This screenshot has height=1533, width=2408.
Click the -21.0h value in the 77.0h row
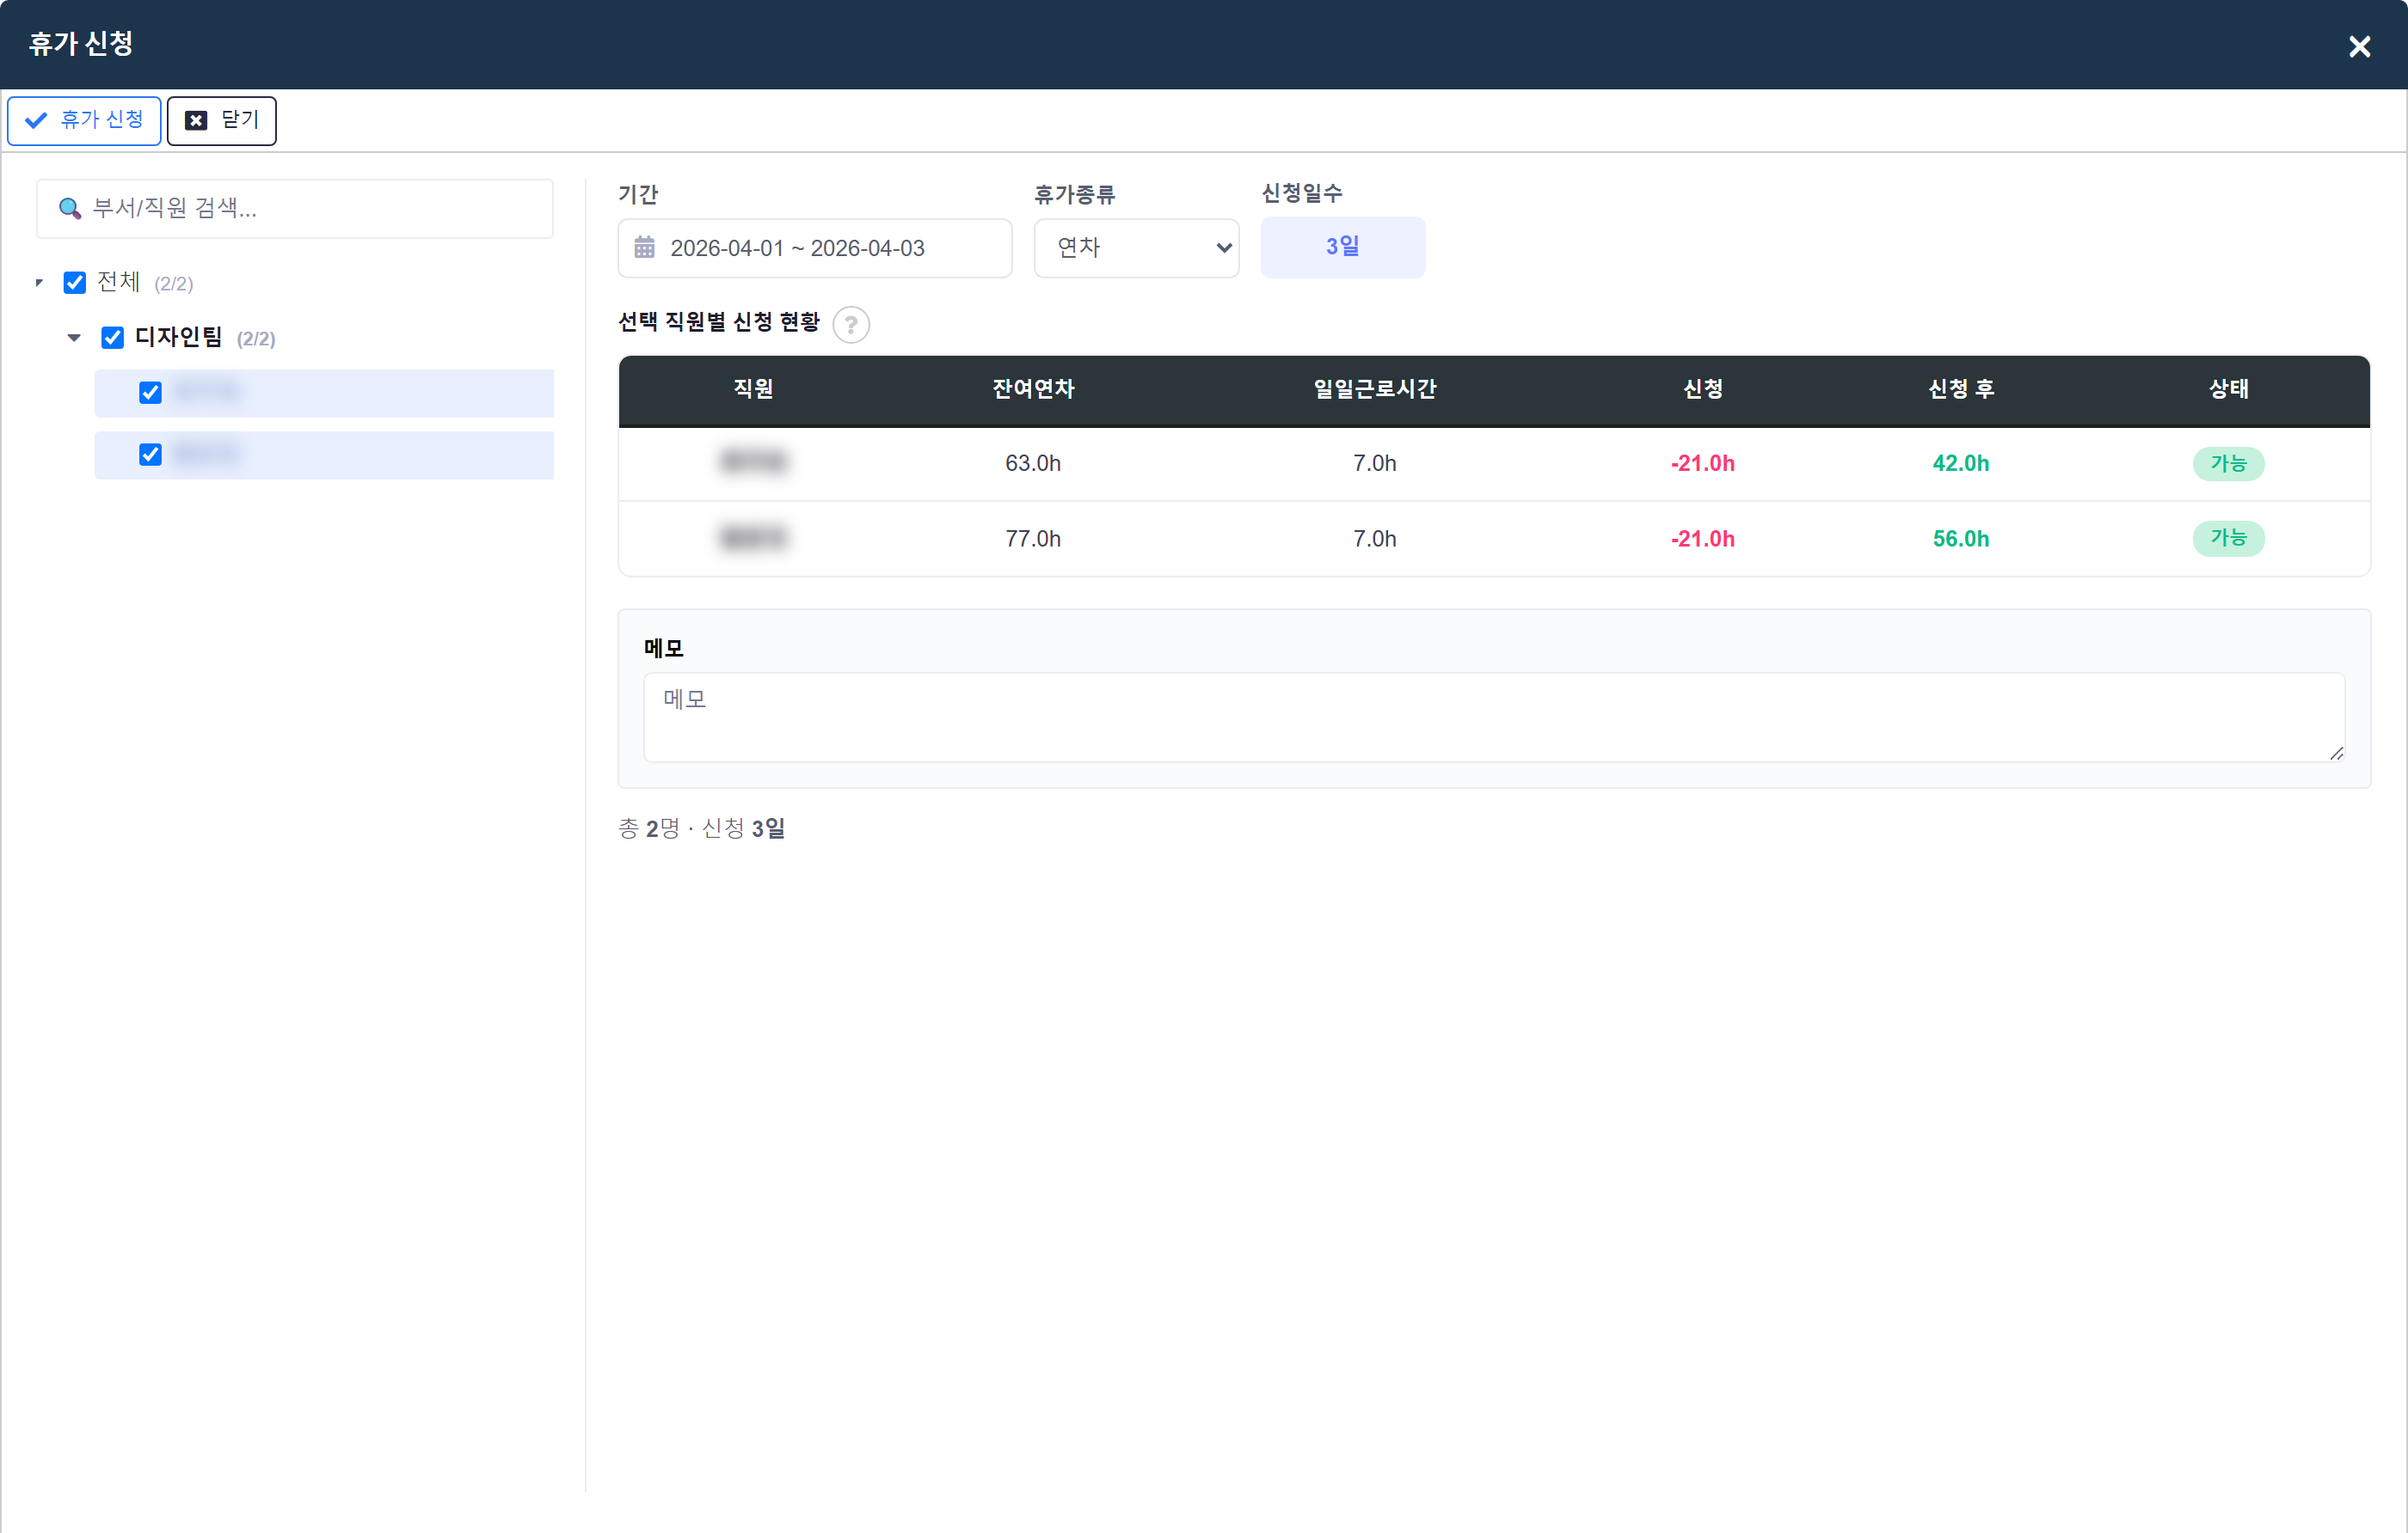tap(1702, 539)
